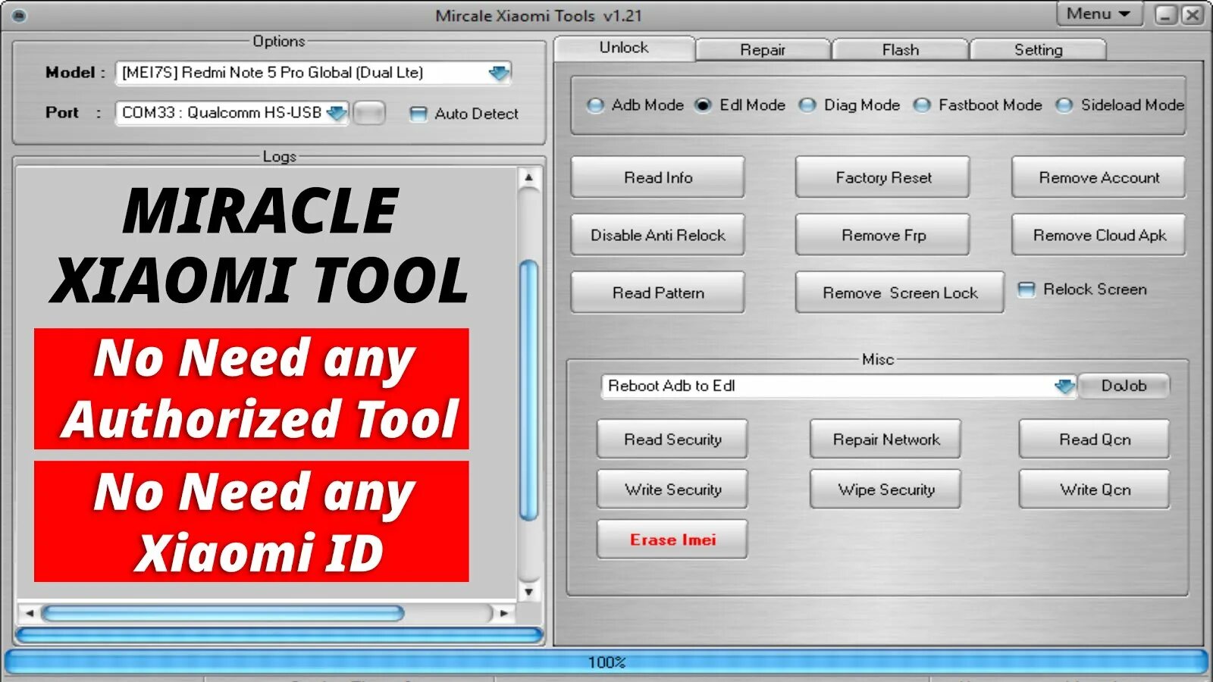Screen dimensions: 1213x682
Task: Click the Read Qcn button
Action: [x=1095, y=440]
